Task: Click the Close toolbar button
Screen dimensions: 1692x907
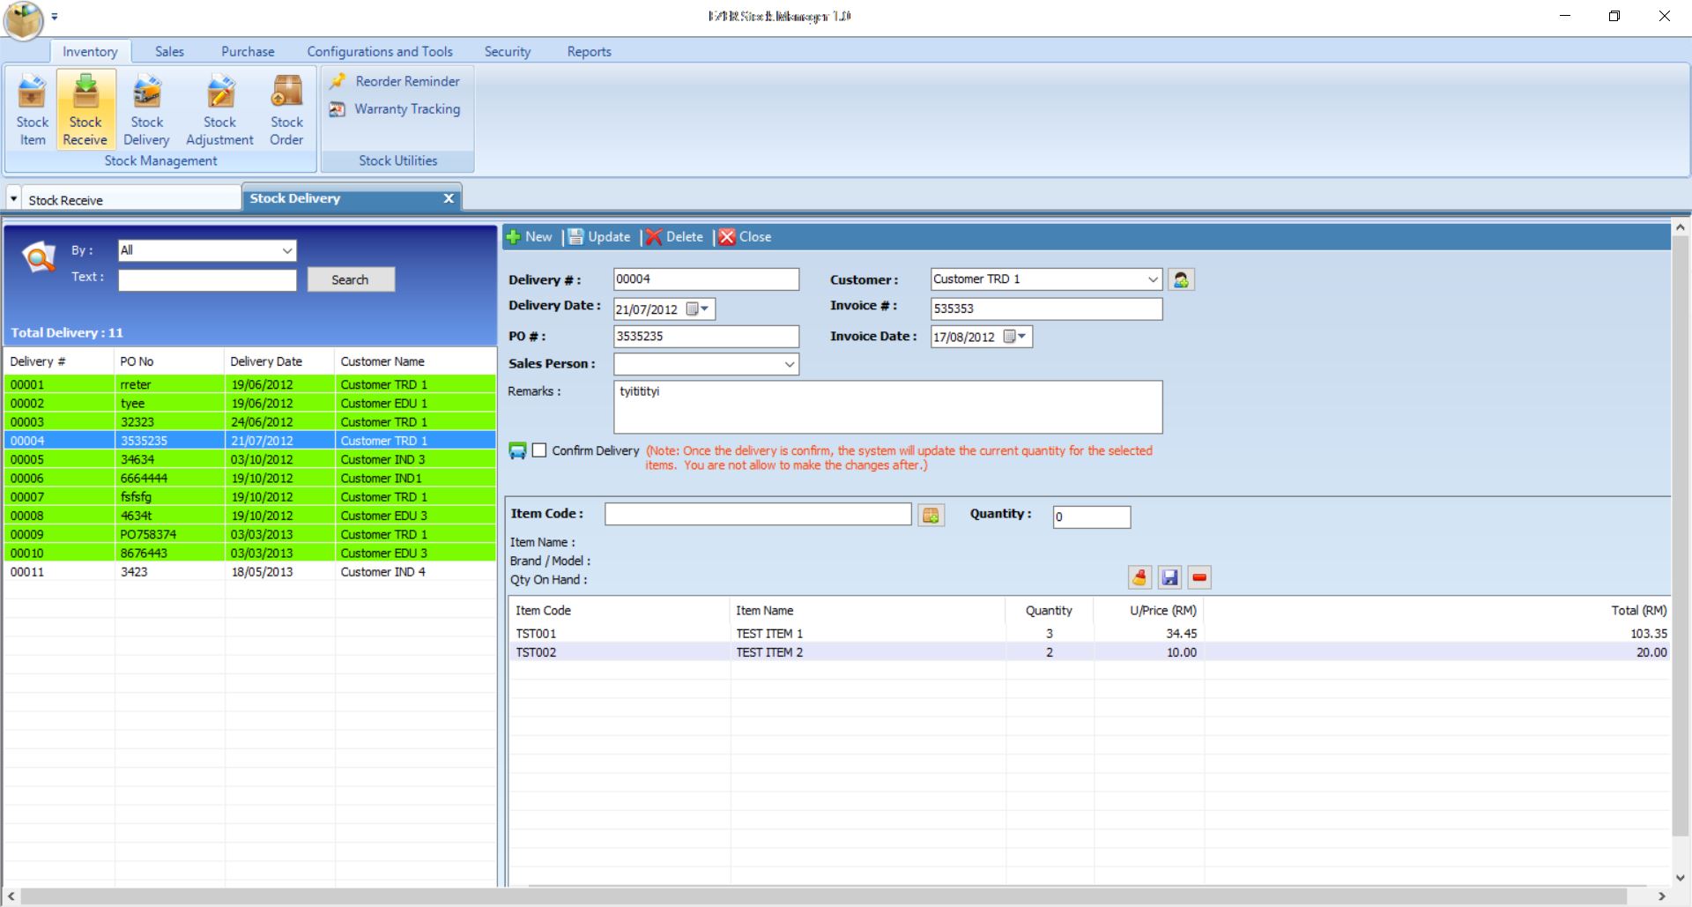Action: click(746, 237)
